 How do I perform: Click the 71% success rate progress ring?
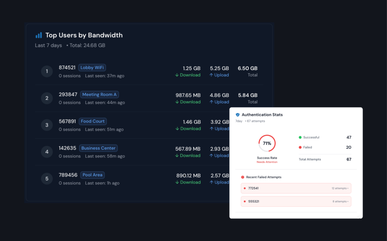point(267,143)
